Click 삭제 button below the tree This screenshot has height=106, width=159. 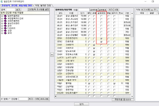[x=37, y=99]
